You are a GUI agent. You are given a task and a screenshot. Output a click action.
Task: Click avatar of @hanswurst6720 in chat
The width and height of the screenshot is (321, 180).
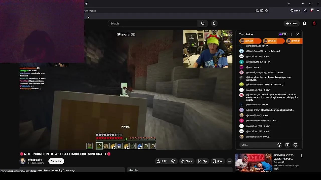242,85
